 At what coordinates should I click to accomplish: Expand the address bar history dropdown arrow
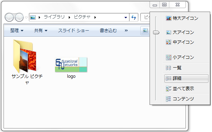click(x=126, y=17)
